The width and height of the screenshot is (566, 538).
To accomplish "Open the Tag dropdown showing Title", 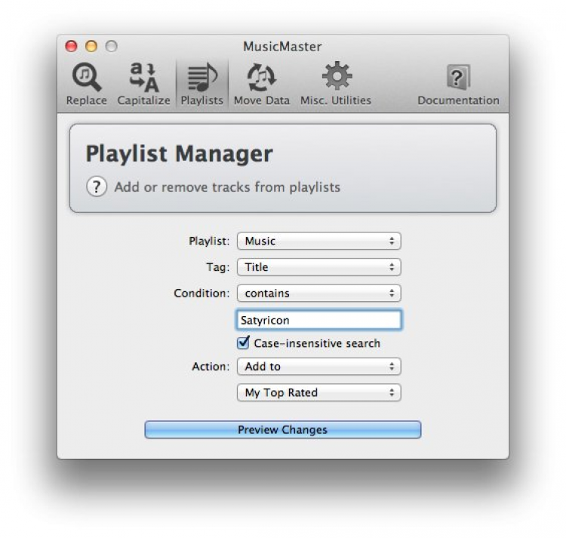I will click(318, 267).
